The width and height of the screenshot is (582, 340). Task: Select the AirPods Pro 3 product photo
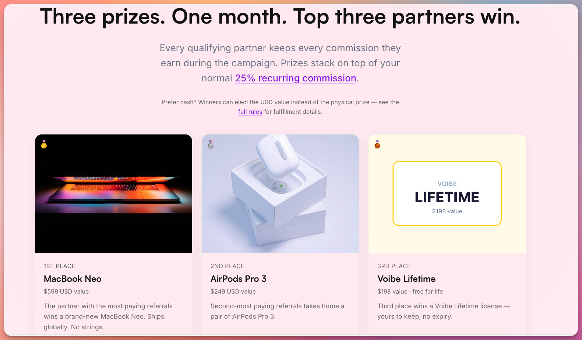[x=280, y=193]
